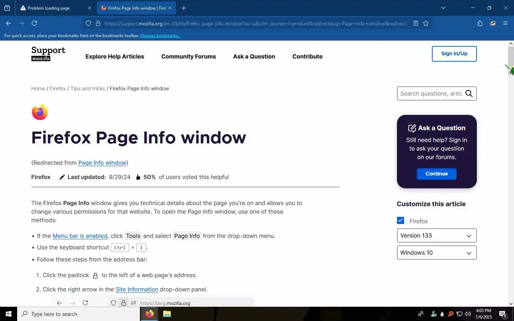Toggle reader view icon

416,23
